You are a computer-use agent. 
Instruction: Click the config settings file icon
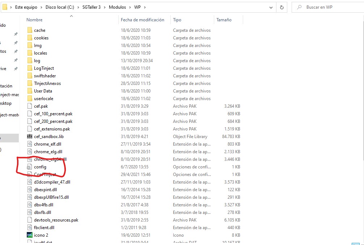(x=30, y=167)
